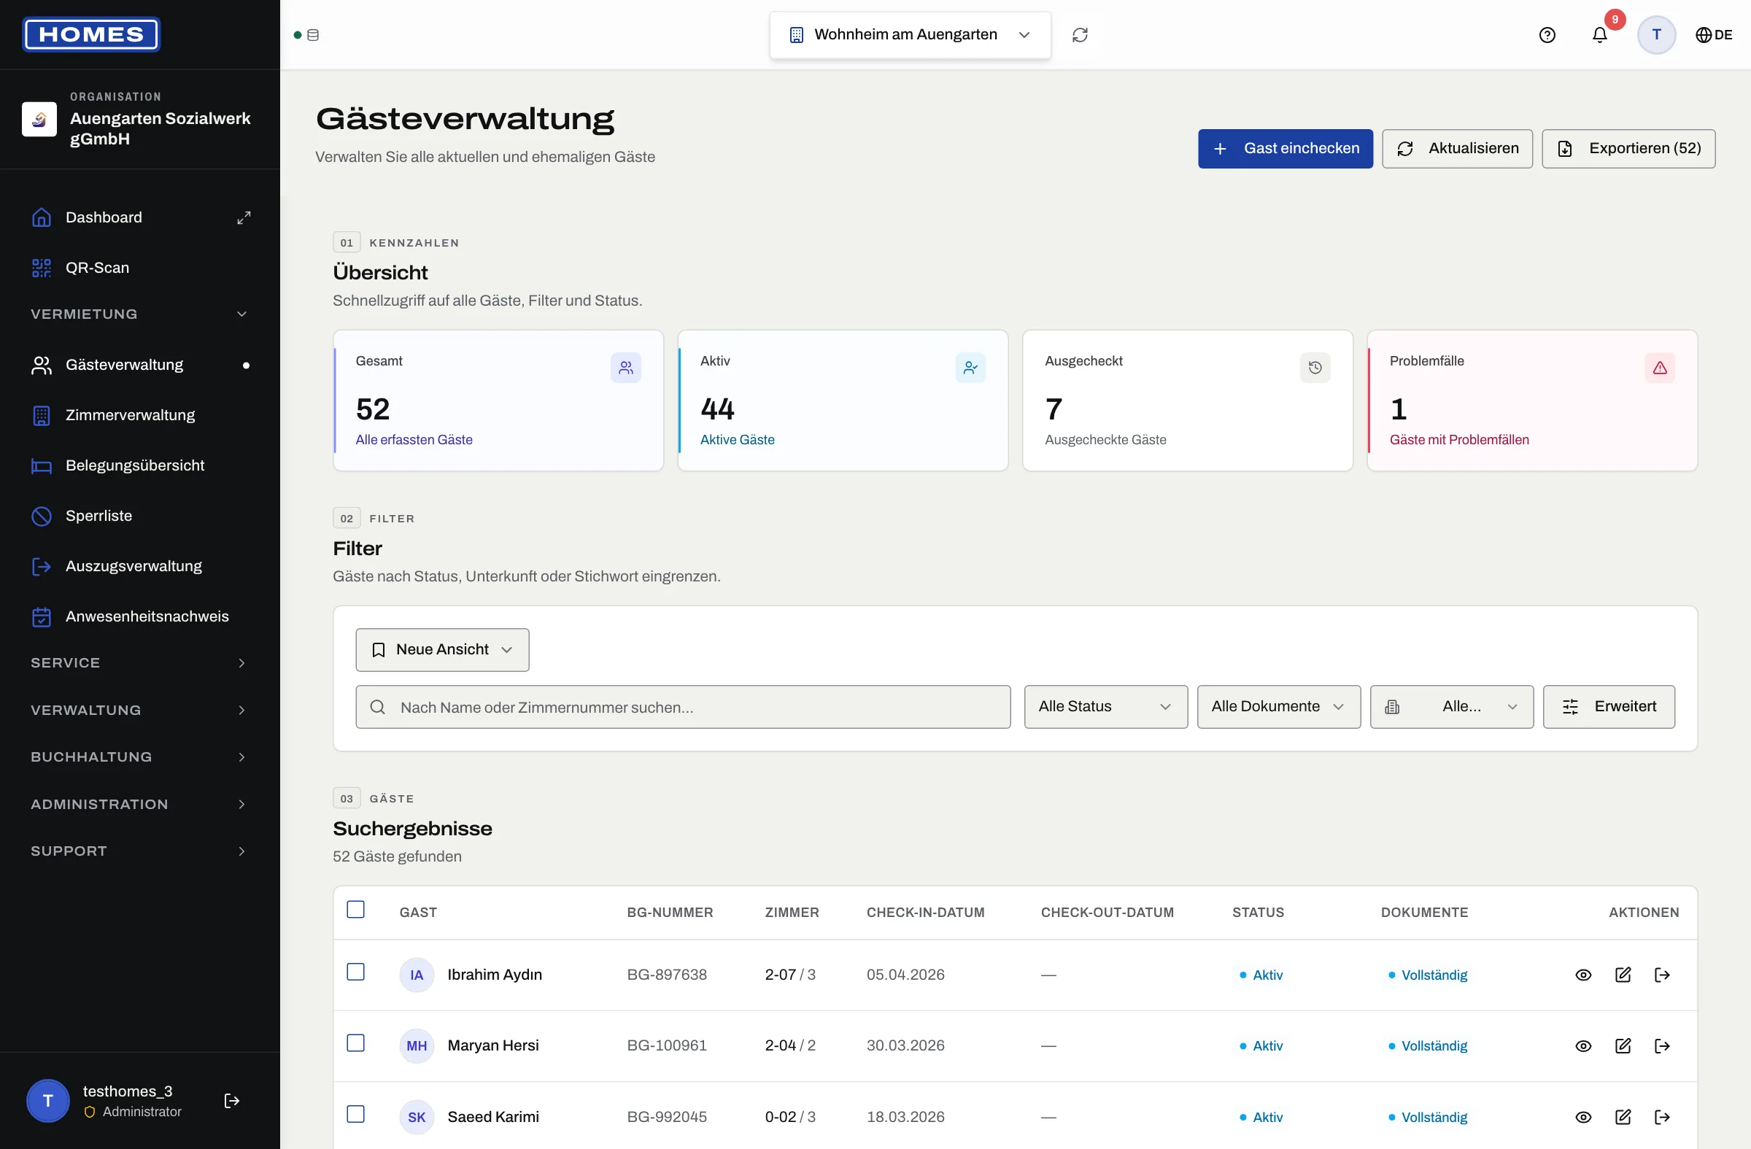Collapse the VERMIETUNG sidebar section

point(140,314)
